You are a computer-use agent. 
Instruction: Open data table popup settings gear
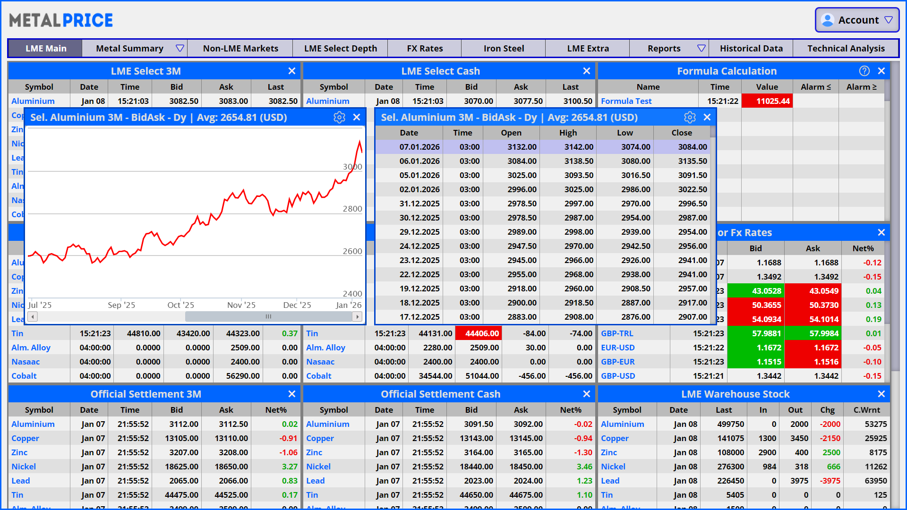pos(690,118)
